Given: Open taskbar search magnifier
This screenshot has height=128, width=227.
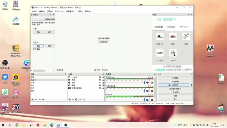Looking at the screenshot, I should [10, 125].
